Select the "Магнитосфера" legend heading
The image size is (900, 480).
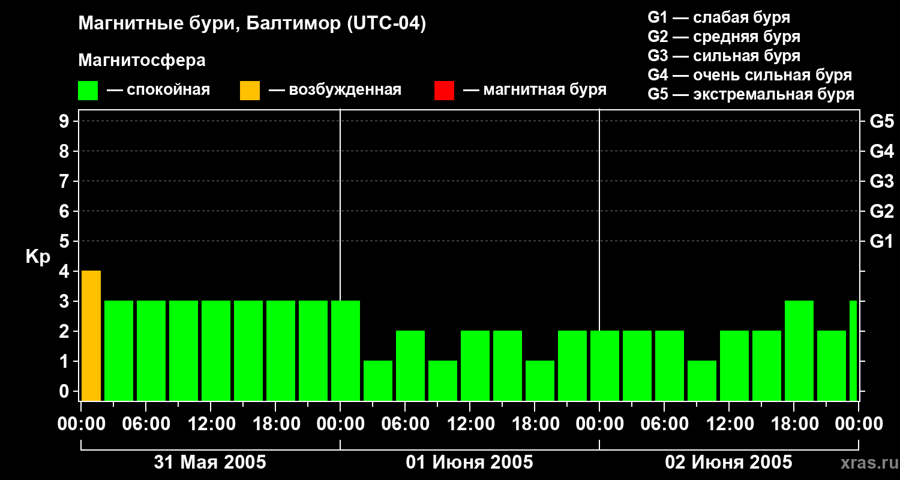(142, 61)
